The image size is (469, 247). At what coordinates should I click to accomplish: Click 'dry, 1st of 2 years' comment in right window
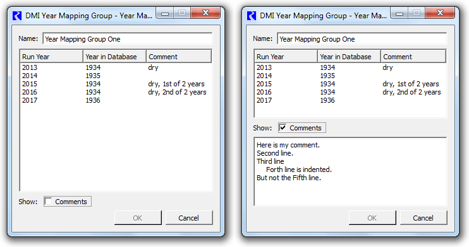(x=411, y=84)
